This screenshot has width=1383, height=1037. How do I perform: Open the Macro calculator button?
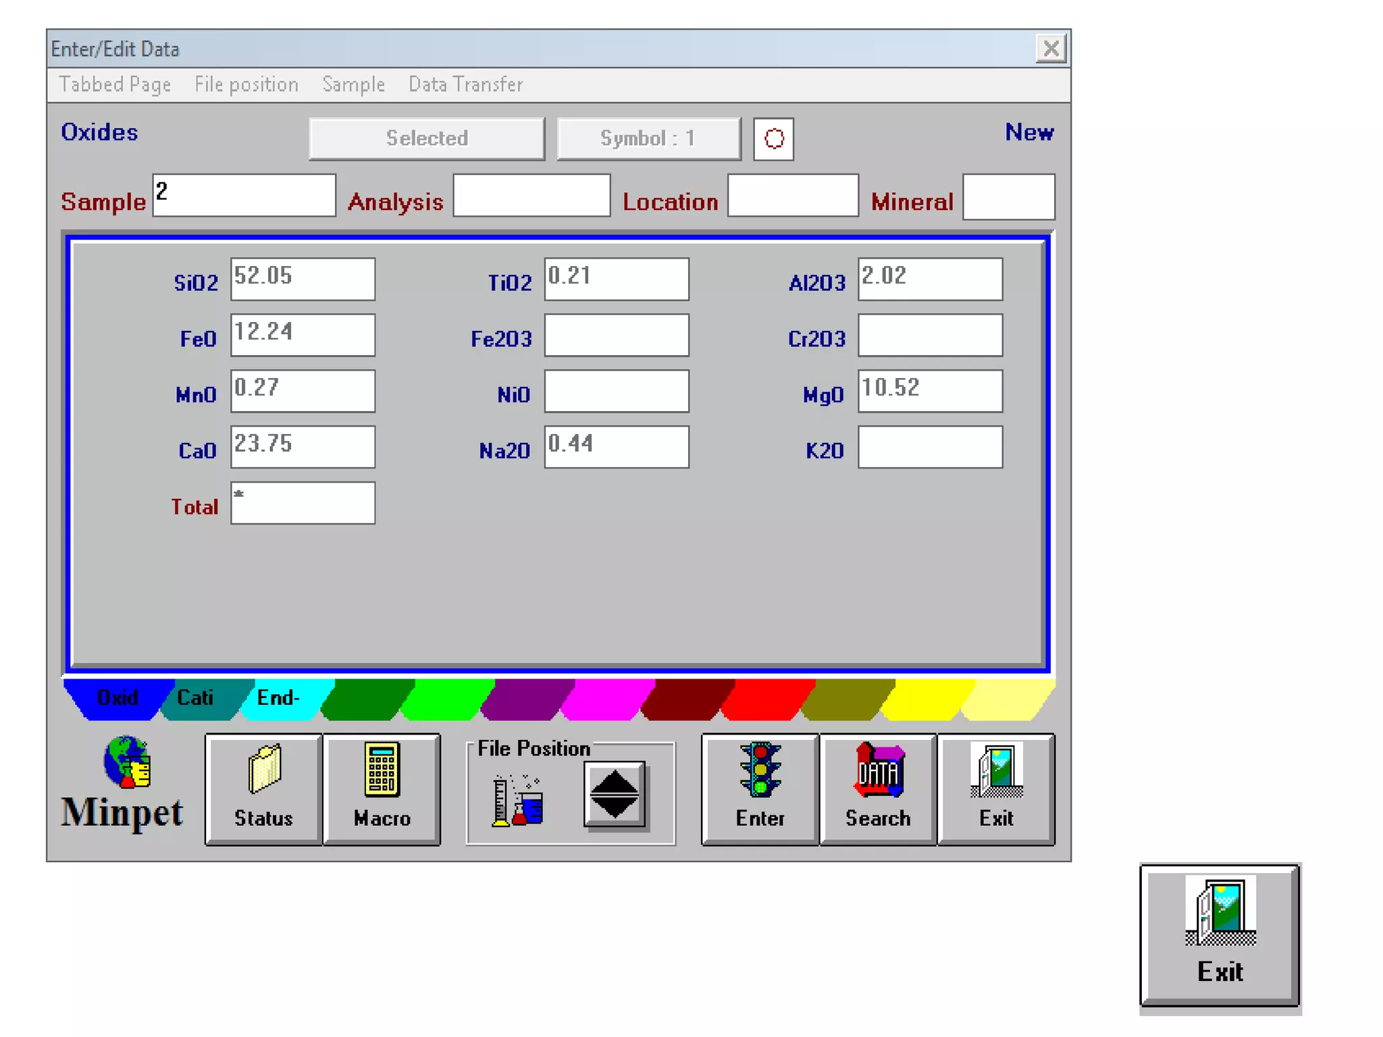click(382, 789)
